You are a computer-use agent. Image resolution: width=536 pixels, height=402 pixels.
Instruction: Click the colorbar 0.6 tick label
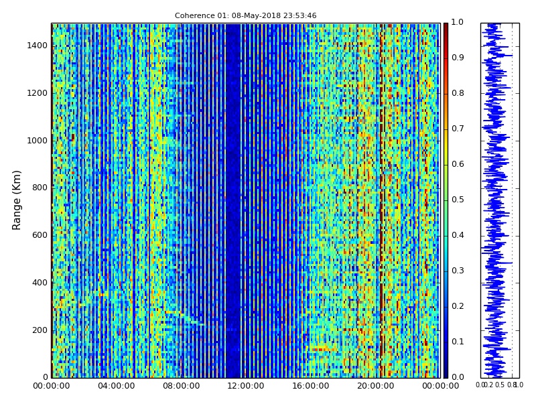coord(458,164)
